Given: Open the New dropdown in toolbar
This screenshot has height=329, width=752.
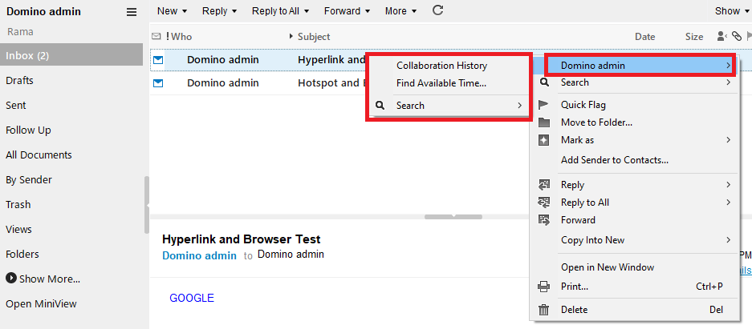Looking at the screenshot, I should click(x=172, y=11).
